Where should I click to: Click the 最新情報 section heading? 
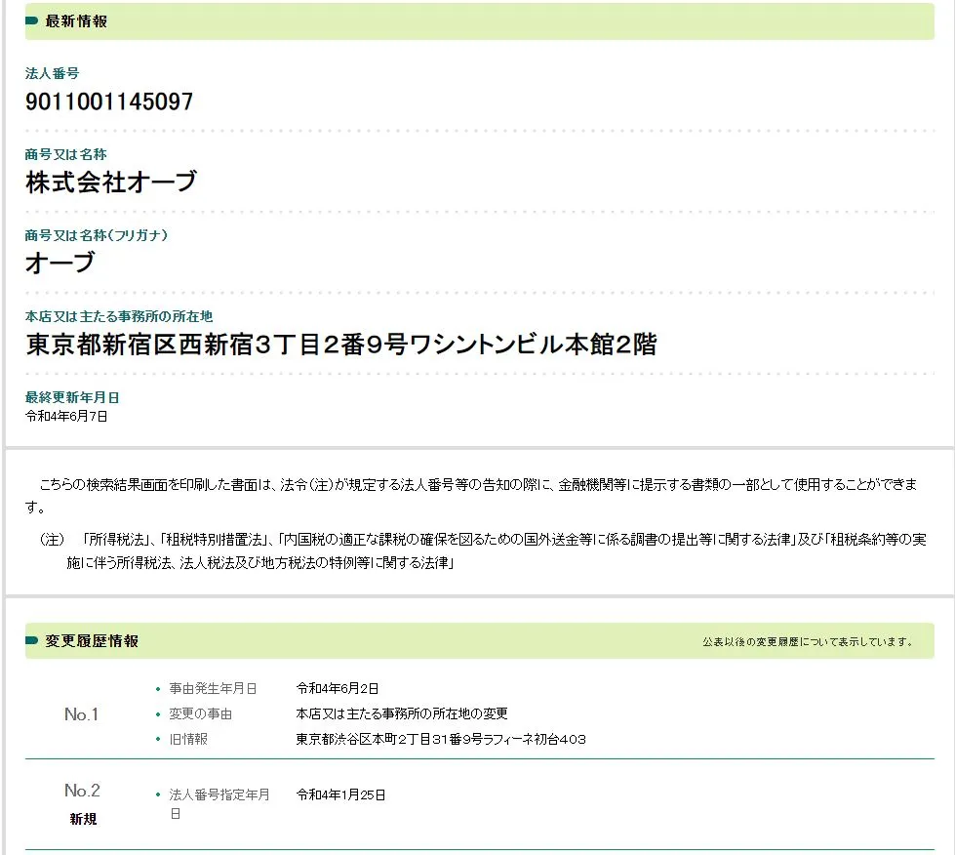pyautogui.click(x=76, y=21)
